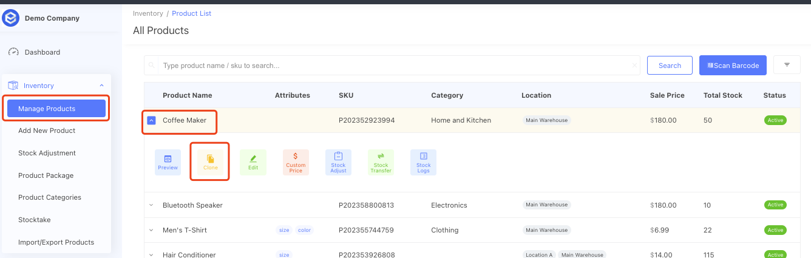The height and width of the screenshot is (258, 811).
Task: Click the Clothing category cell
Action: [x=445, y=230]
